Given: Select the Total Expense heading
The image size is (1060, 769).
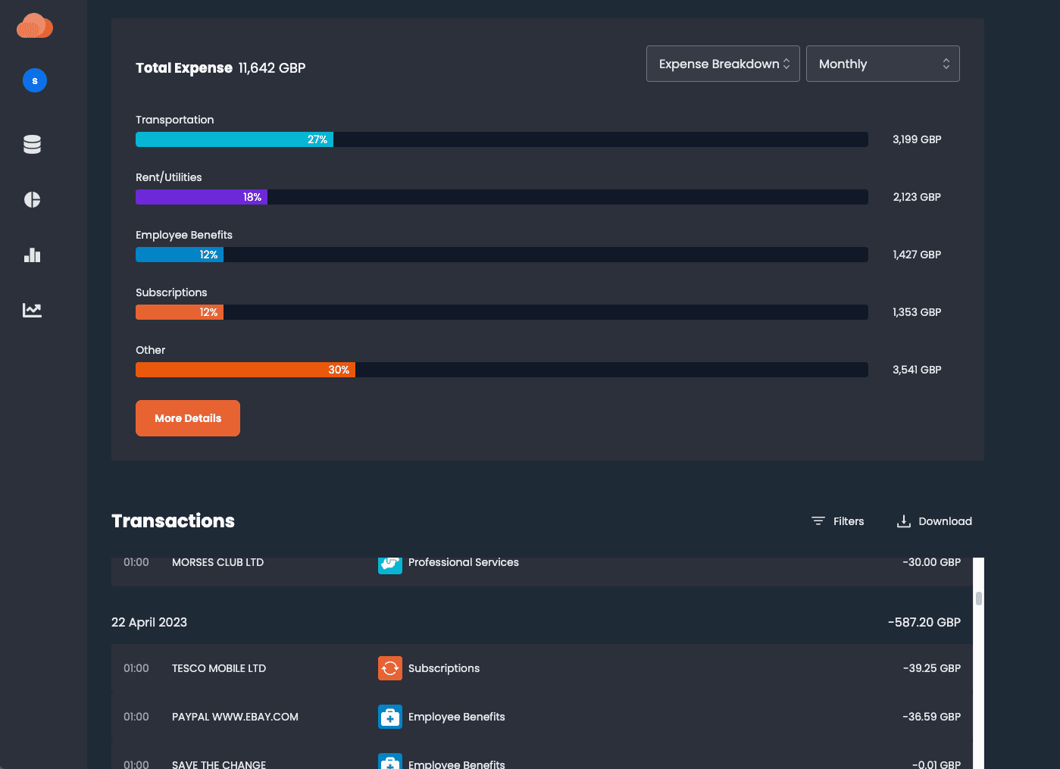Looking at the screenshot, I should (x=183, y=67).
